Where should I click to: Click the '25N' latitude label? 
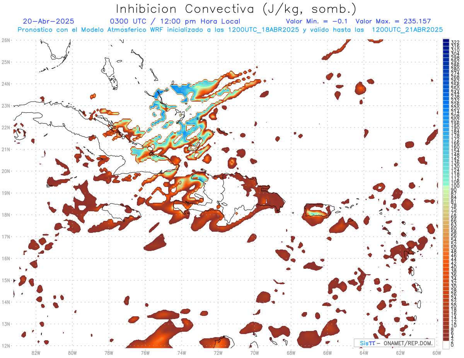point(6,62)
